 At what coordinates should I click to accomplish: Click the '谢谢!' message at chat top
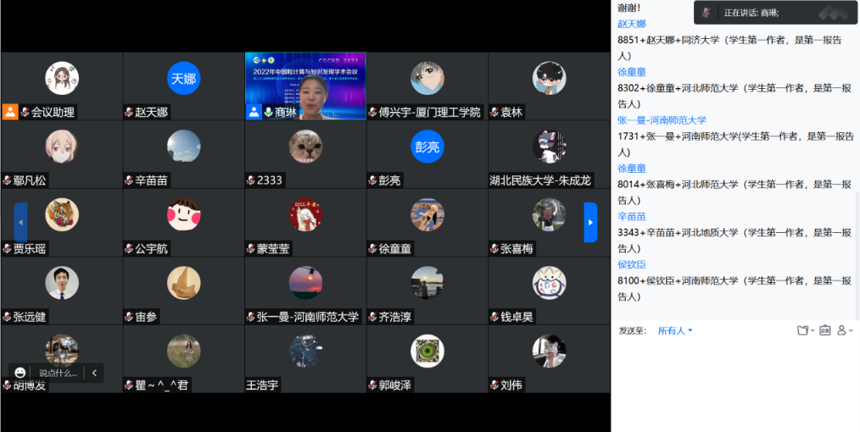pyautogui.click(x=629, y=8)
